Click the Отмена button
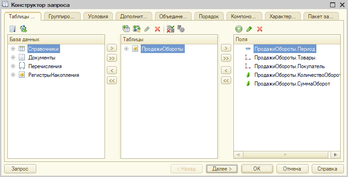This screenshot has width=348, height=177. [293, 169]
